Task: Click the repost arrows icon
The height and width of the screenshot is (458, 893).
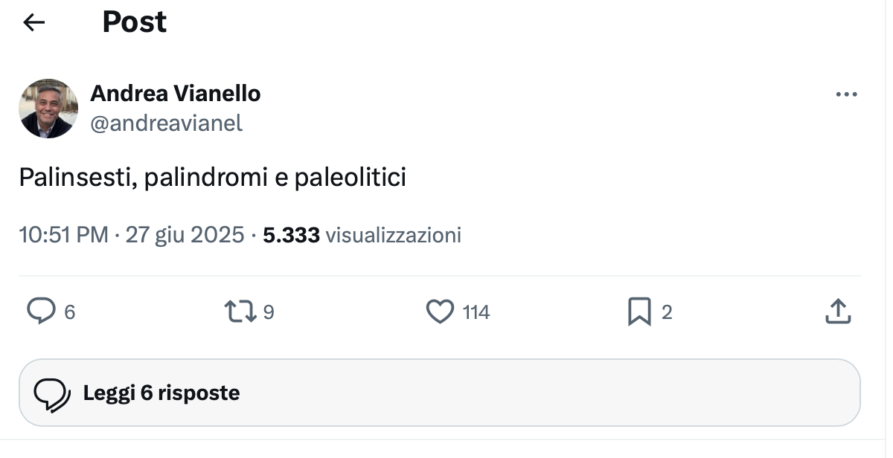Action: [x=240, y=312]
